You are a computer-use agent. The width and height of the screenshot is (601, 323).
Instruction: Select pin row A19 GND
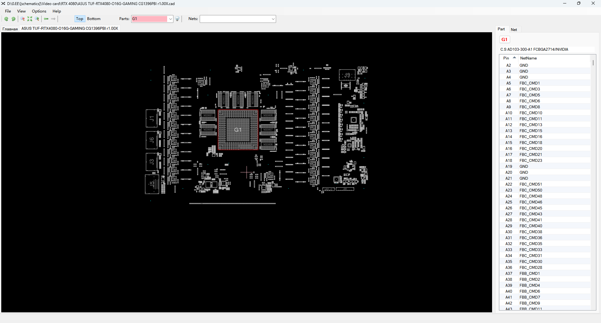545,167
